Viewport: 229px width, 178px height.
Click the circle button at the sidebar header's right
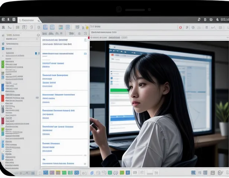pos(38,35)
